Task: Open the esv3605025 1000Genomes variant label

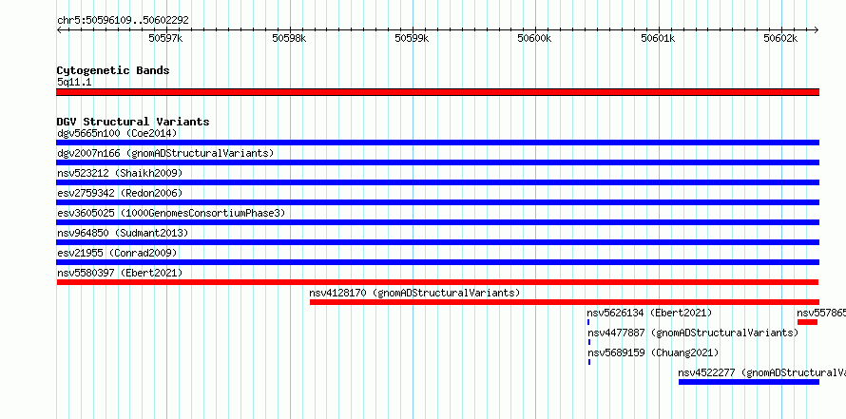Action: 171,213
